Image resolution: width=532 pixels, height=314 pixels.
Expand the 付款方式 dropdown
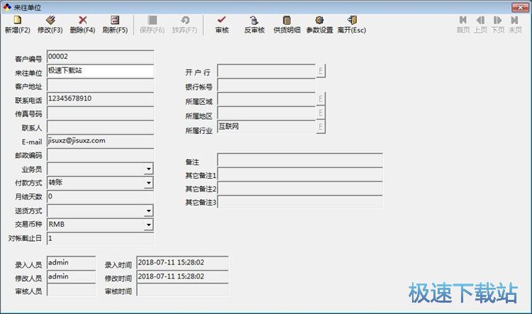click(x=149, y=183)
